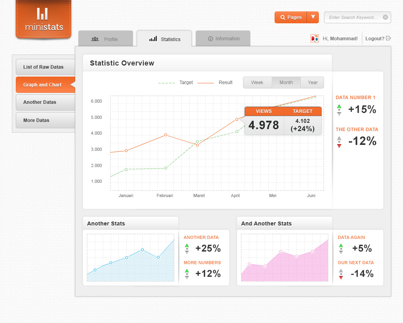Click the red down arrow for The Other Data
This screenshot has height=323, width=403.
339,146
